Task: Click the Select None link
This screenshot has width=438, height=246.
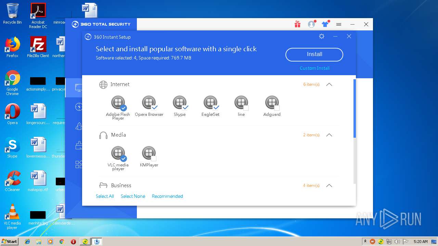Action: point(133,196)
